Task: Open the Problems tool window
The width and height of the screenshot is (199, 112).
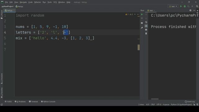Action: point(20,102)
